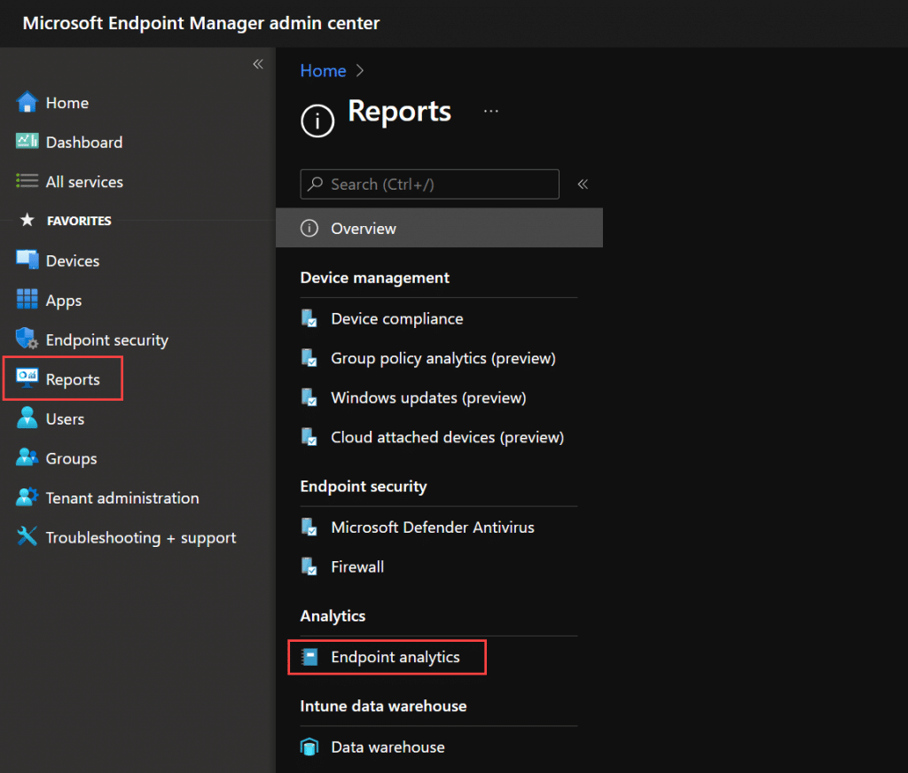The width and height of the screenshot is (908, 773).
Task: Click the Analytics section heading
Action: 333,615
